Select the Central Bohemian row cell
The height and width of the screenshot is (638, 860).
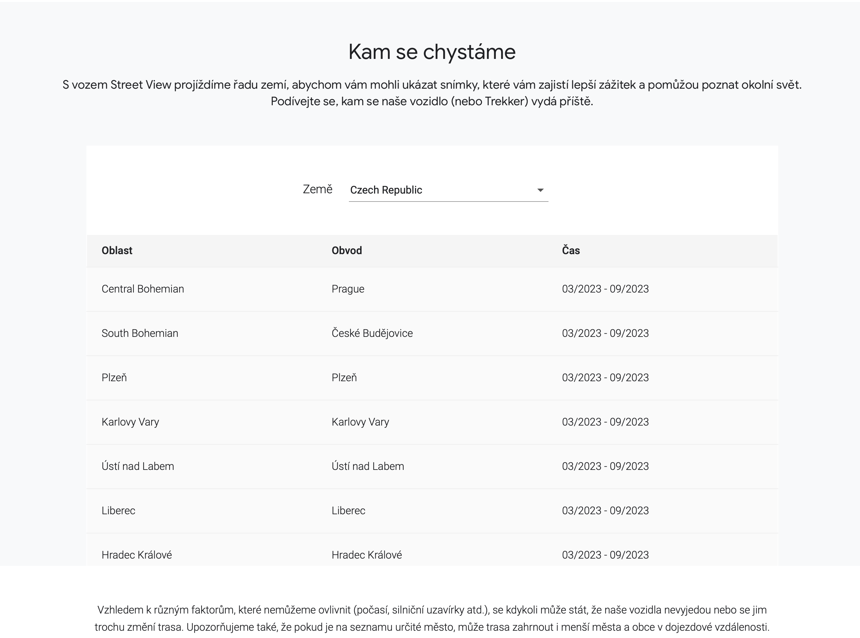[x=143, y=289]
